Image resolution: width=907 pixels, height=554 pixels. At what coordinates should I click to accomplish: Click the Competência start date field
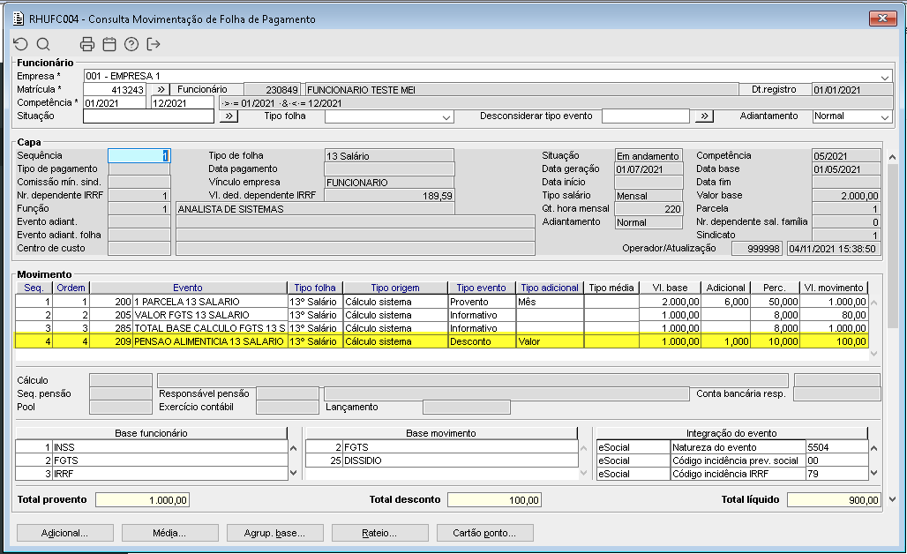(115, 102)
